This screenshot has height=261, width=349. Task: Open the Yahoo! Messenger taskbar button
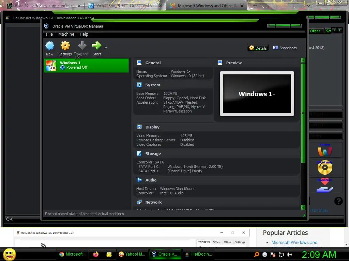tap(132, 254)
